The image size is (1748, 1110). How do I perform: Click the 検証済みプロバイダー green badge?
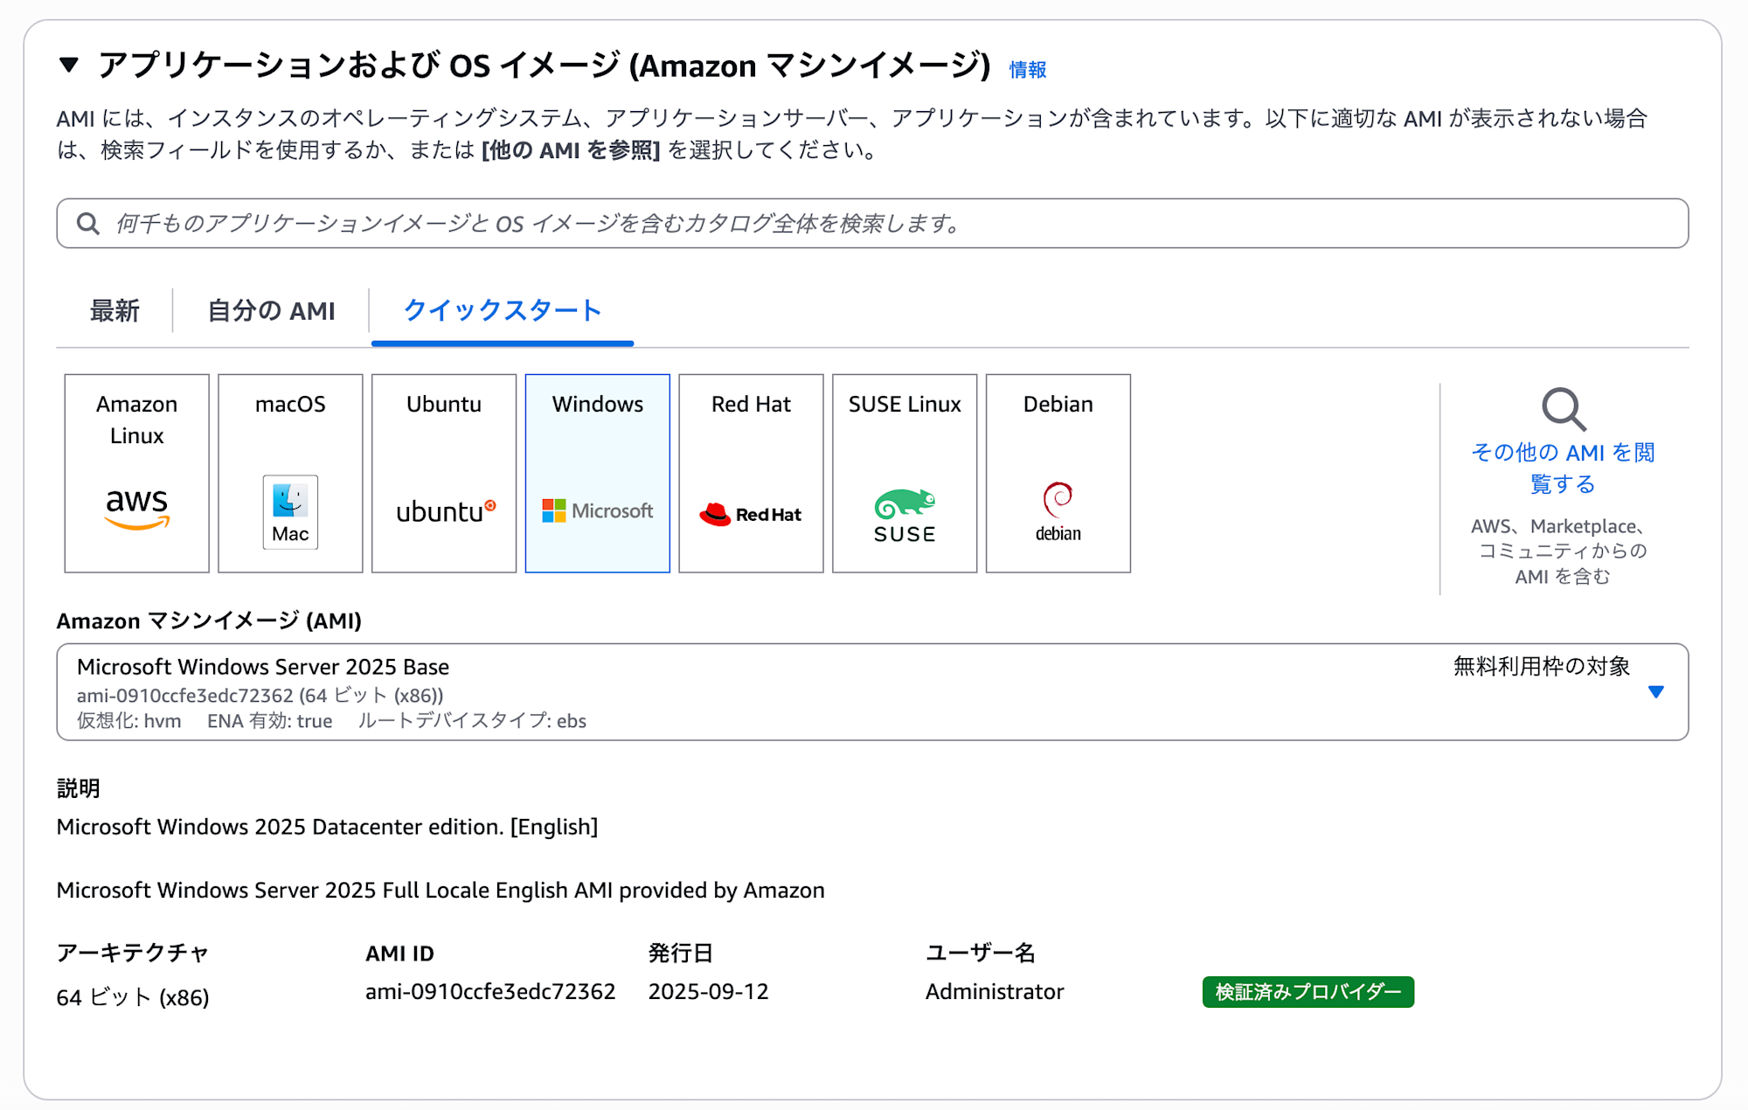click(1308, 992)
